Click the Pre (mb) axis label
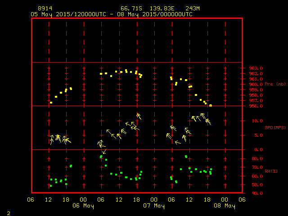This screenshot has height=216, width=288. (275, 84)
